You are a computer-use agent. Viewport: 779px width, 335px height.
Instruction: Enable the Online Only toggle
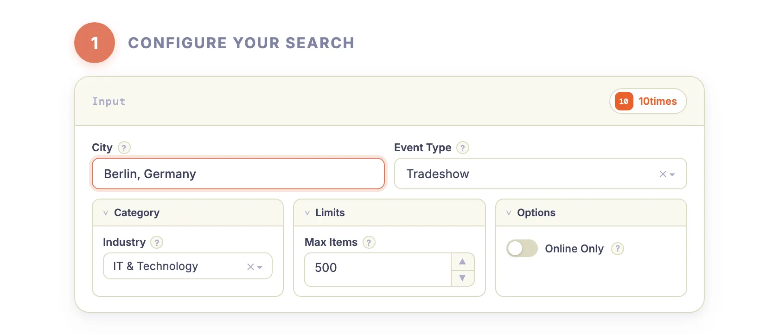tap(522, 248)
